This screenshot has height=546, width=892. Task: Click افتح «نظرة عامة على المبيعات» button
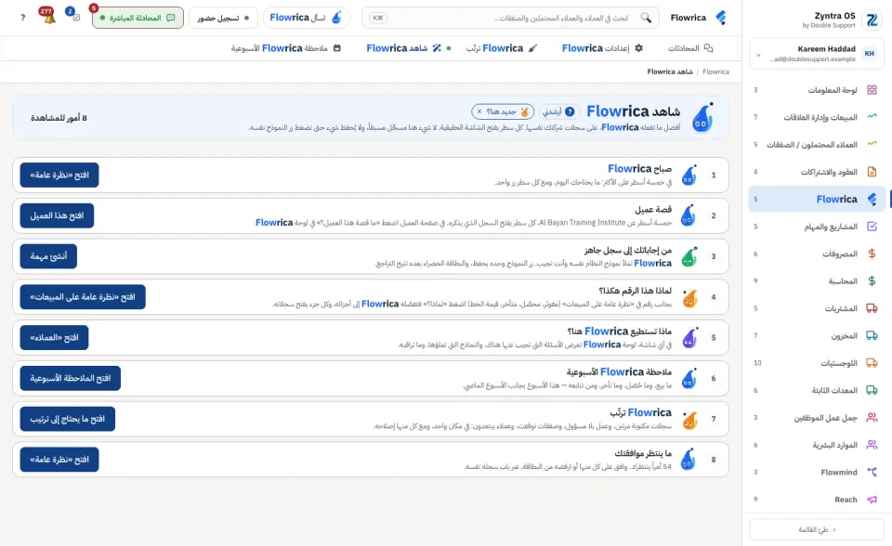(x=83, y=297)
